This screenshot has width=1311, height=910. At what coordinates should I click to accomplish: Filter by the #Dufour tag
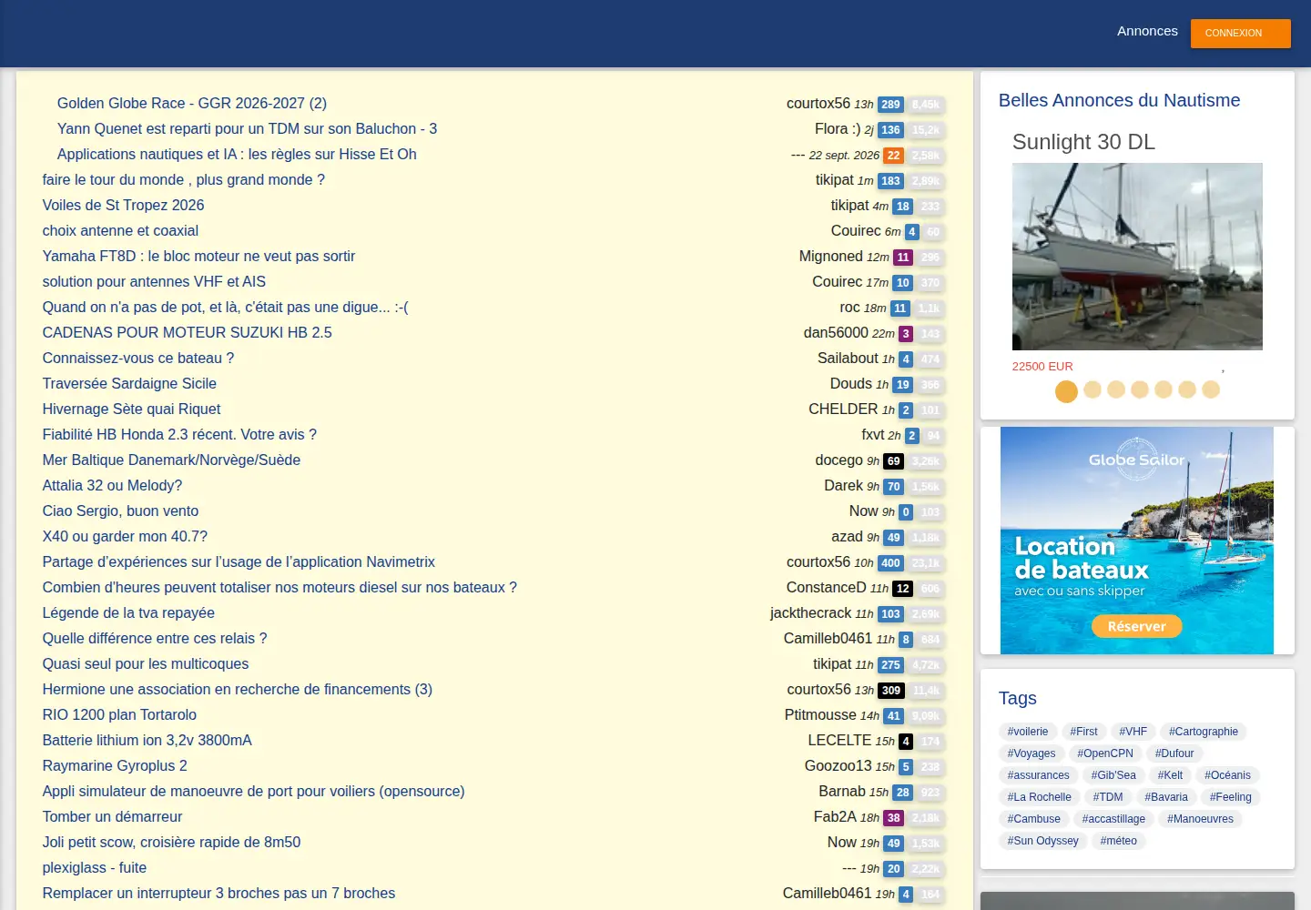point(1174,753)
